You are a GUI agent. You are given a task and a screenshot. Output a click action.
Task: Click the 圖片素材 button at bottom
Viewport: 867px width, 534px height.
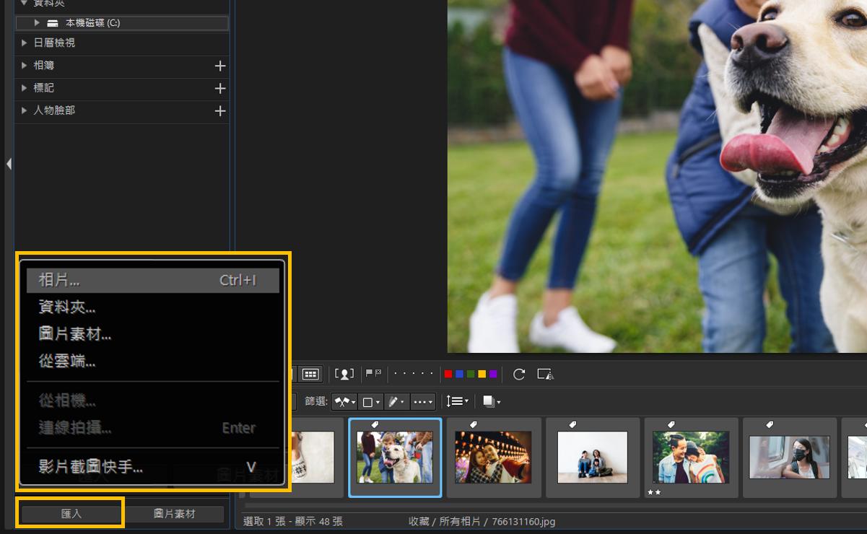(174, 514)
